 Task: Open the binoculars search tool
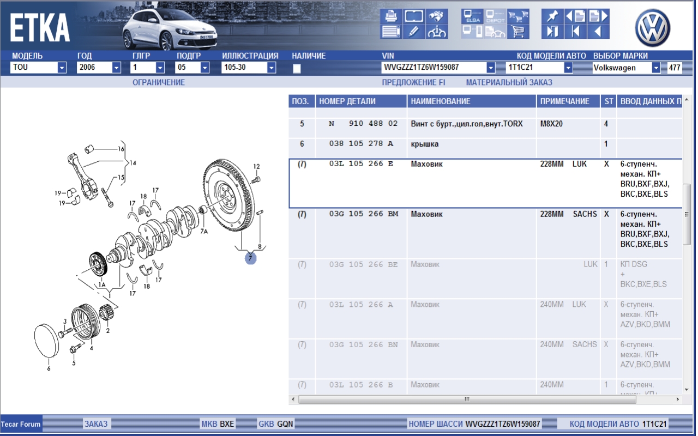(437, 16)
